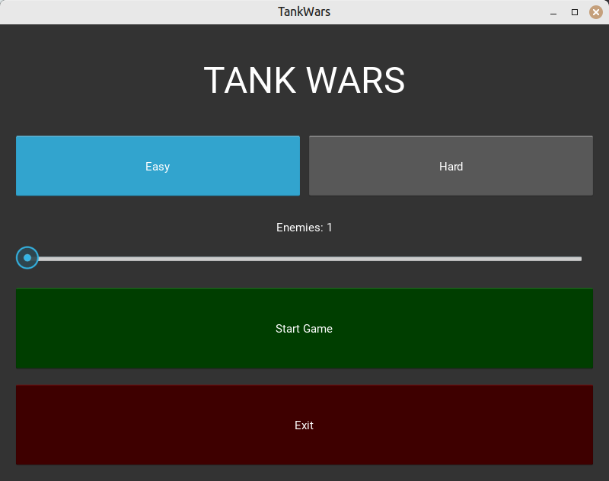Click the enemies count slider handle
Screen dimensions: 609x481
coord(27,258)
